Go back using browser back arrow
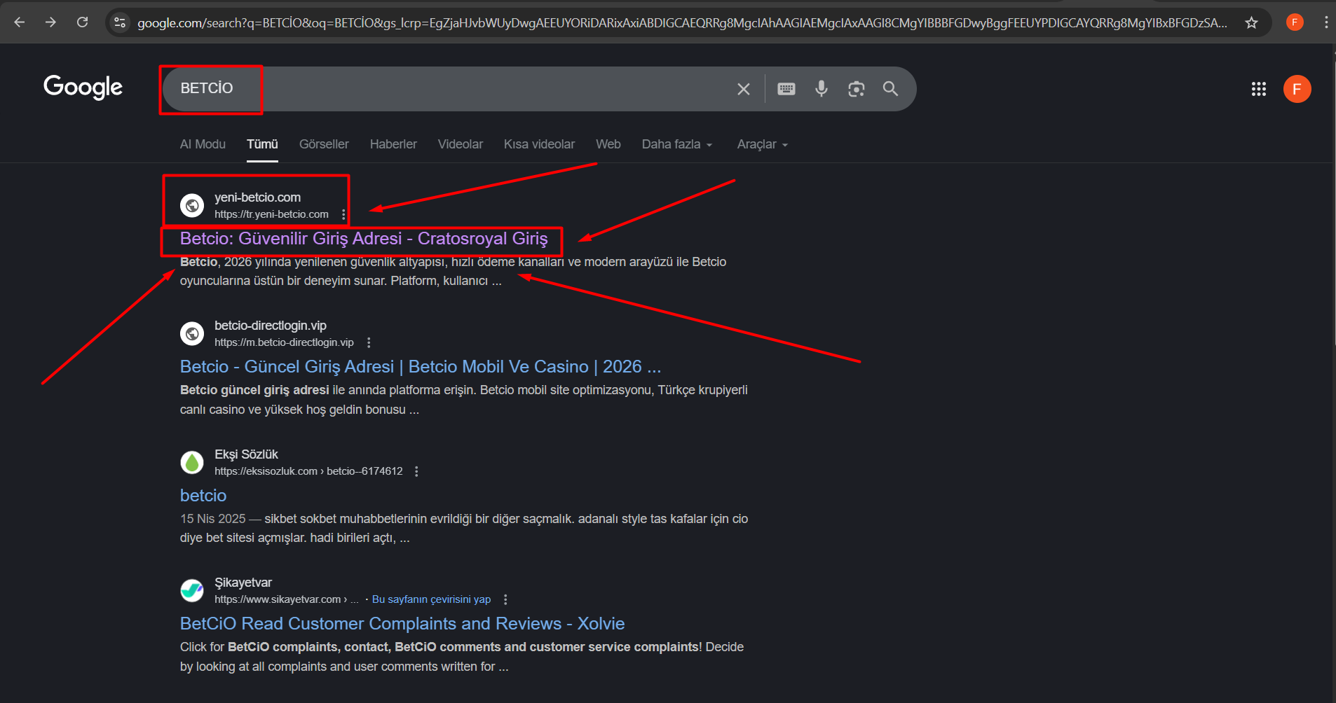This screenshot has width=1336, height=703. pos(20,22)
